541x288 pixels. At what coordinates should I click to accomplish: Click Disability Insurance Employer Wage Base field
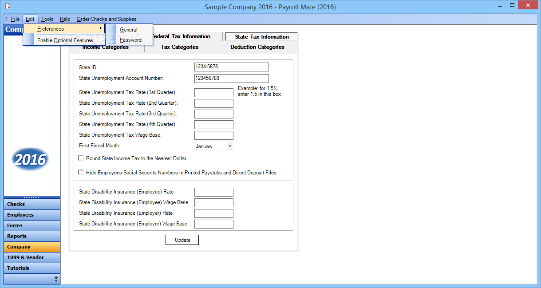point(214,224)
